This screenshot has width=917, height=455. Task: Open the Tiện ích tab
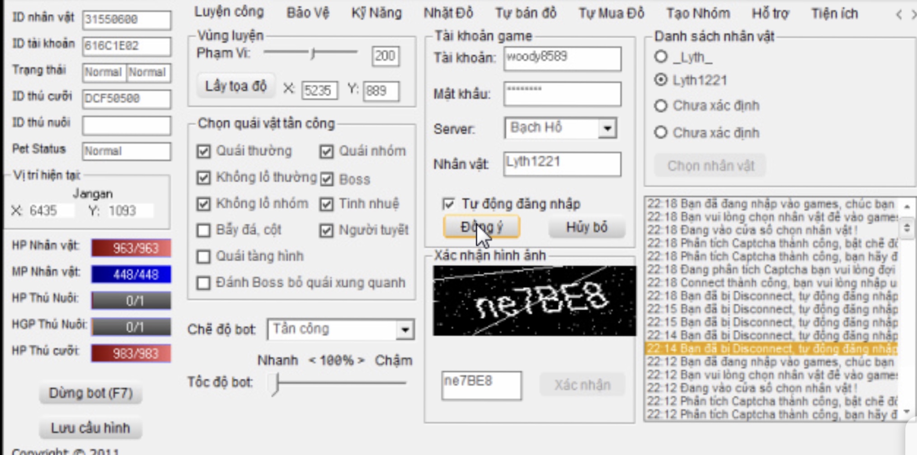tap(834, 14)
